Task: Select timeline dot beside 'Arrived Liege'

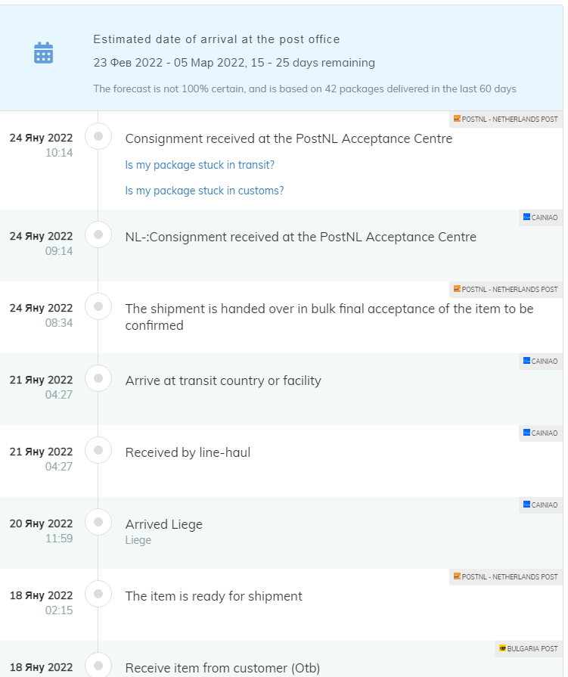Action: [x=98, y=523]
